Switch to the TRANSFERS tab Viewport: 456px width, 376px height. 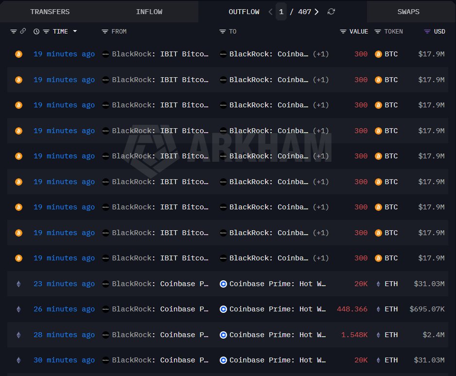click(50, 12)
